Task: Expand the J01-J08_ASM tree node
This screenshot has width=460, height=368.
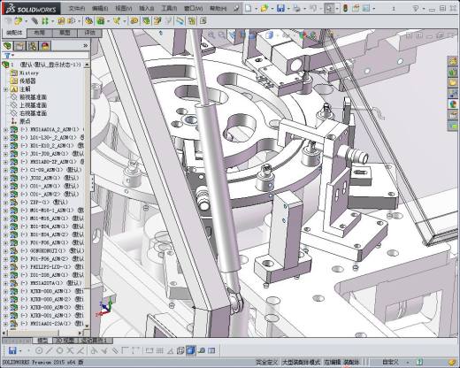Action: point(5,154)
